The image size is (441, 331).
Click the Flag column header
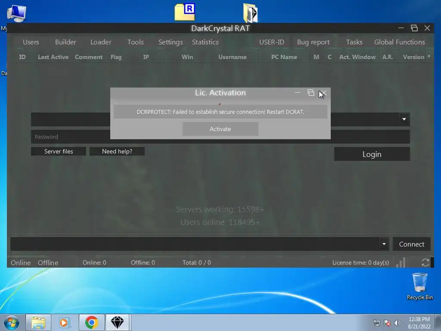pyautogui.click(x=116, y=57)
